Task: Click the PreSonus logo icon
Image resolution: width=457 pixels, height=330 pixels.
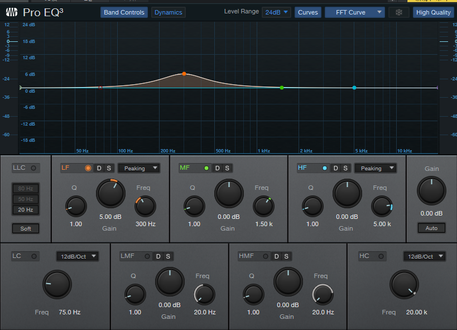Action: (12, 12)
